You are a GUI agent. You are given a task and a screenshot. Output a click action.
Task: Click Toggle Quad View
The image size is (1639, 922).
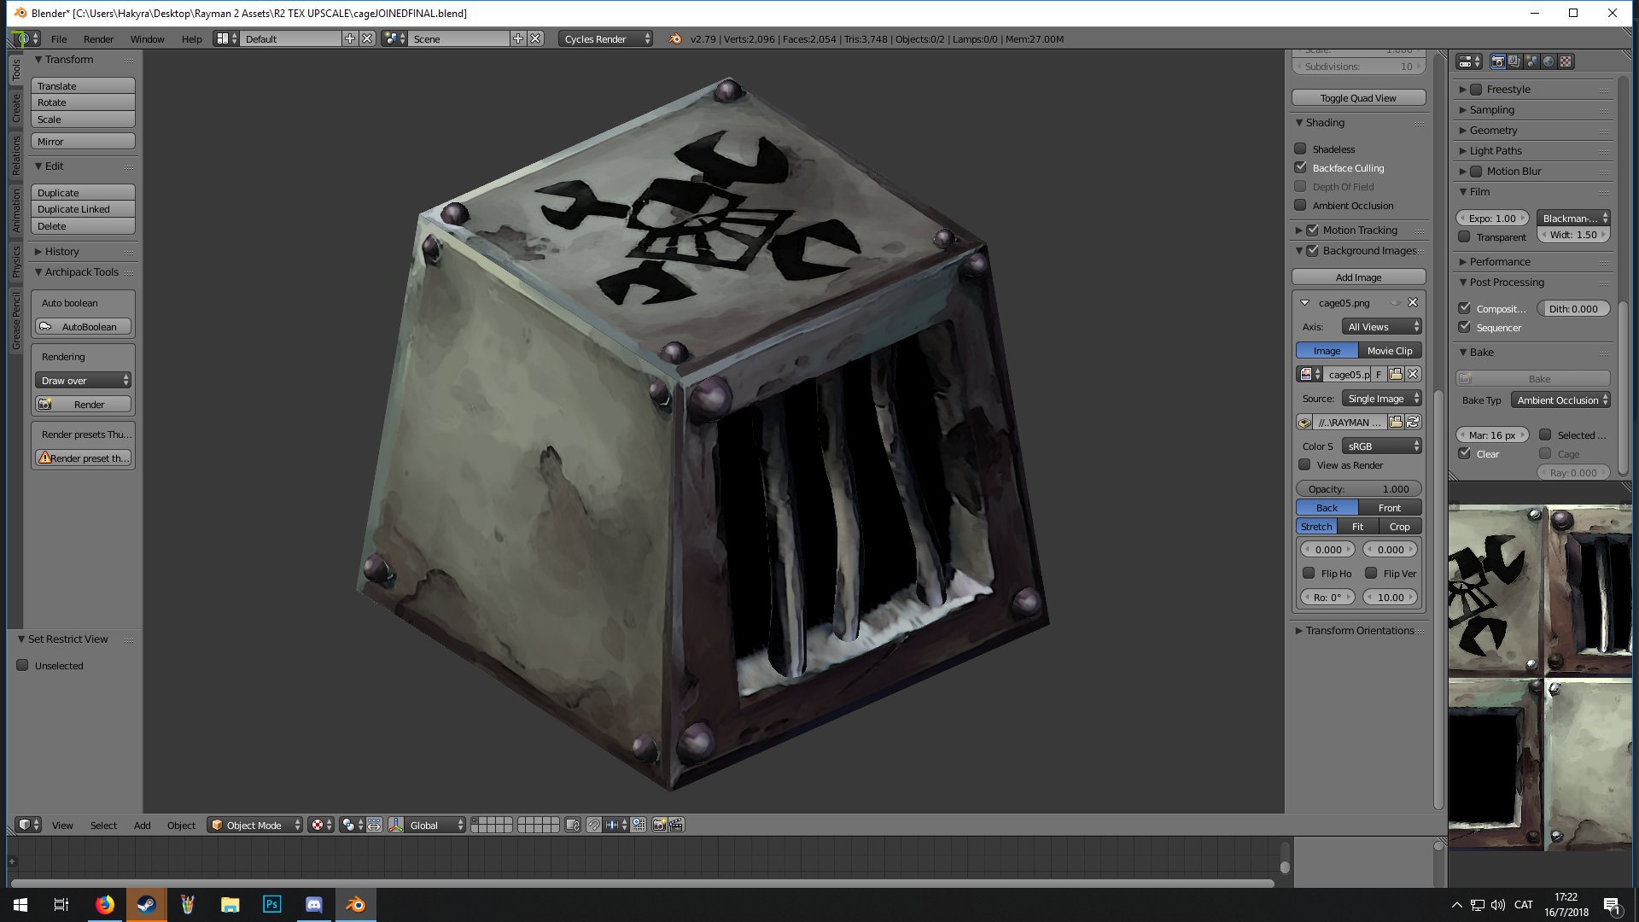(x=1358, y=97)
